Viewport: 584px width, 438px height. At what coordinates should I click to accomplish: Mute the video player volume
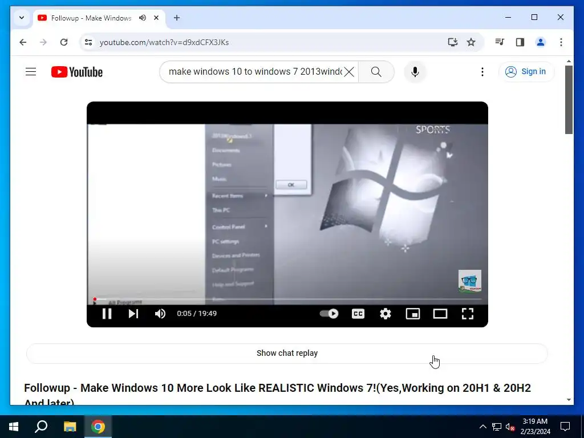pos(160,314)
